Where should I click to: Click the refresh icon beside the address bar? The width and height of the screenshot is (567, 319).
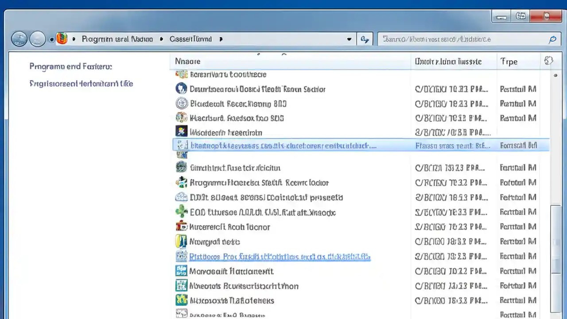point(365,39)
